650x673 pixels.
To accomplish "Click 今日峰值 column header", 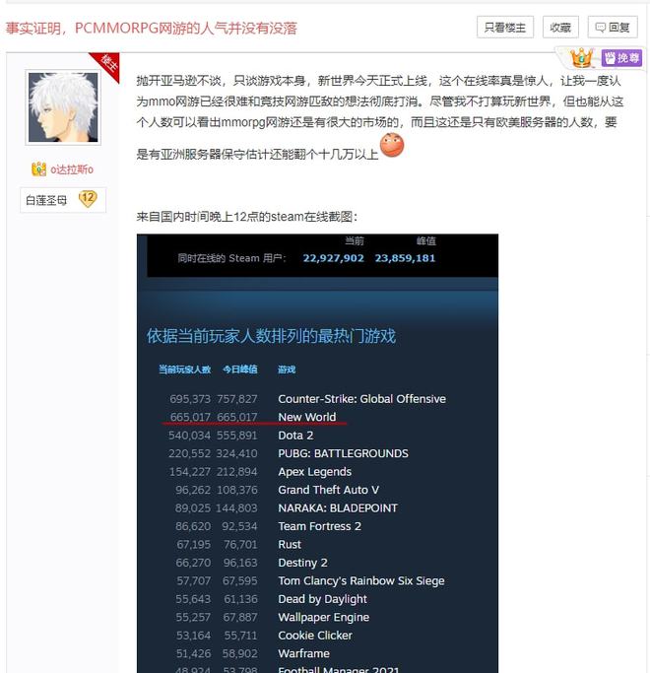I will coord(240,370).
